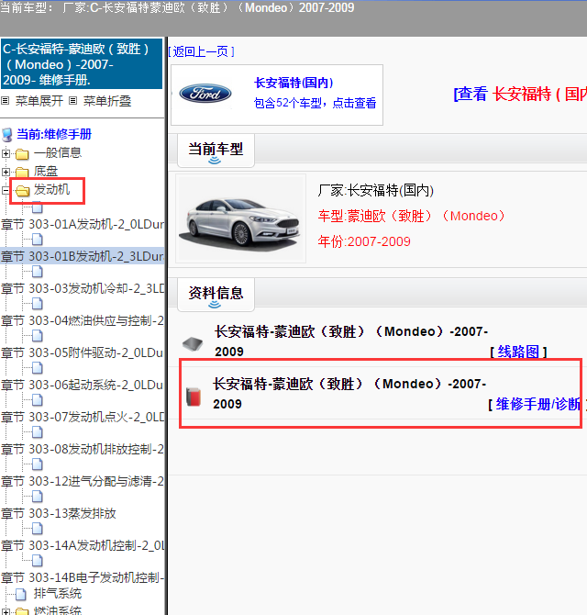This screenshot has width=587, height=615.
Task: Click the 燃油系统 folder icon
Action: point(22,611)
